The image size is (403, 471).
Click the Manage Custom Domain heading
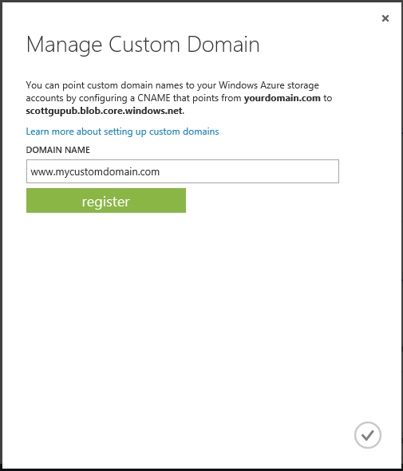tap(143, 45)
